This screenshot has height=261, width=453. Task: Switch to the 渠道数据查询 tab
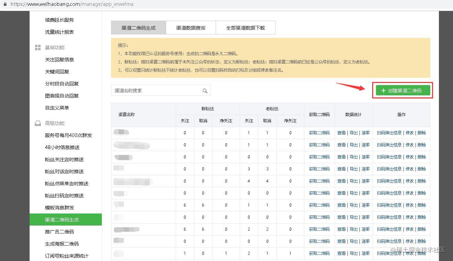191,28
